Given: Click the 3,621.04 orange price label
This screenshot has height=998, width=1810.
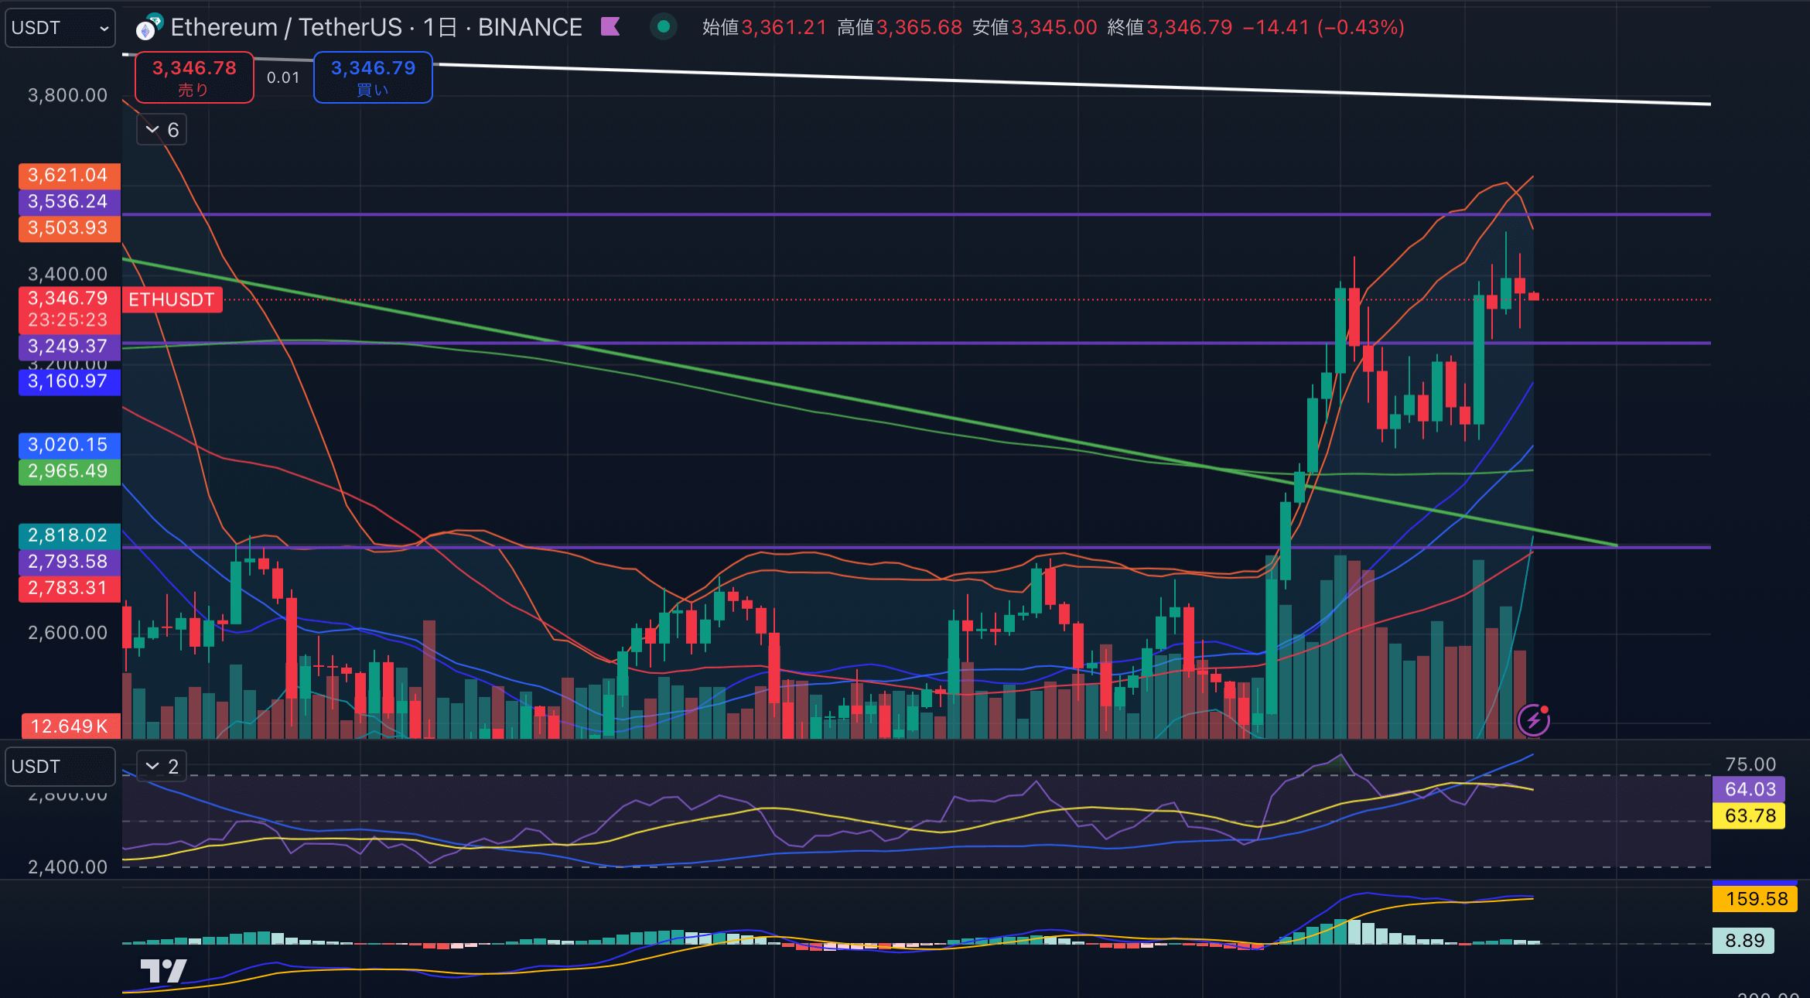Looking at the screenshot, I should tap(69, 176).
